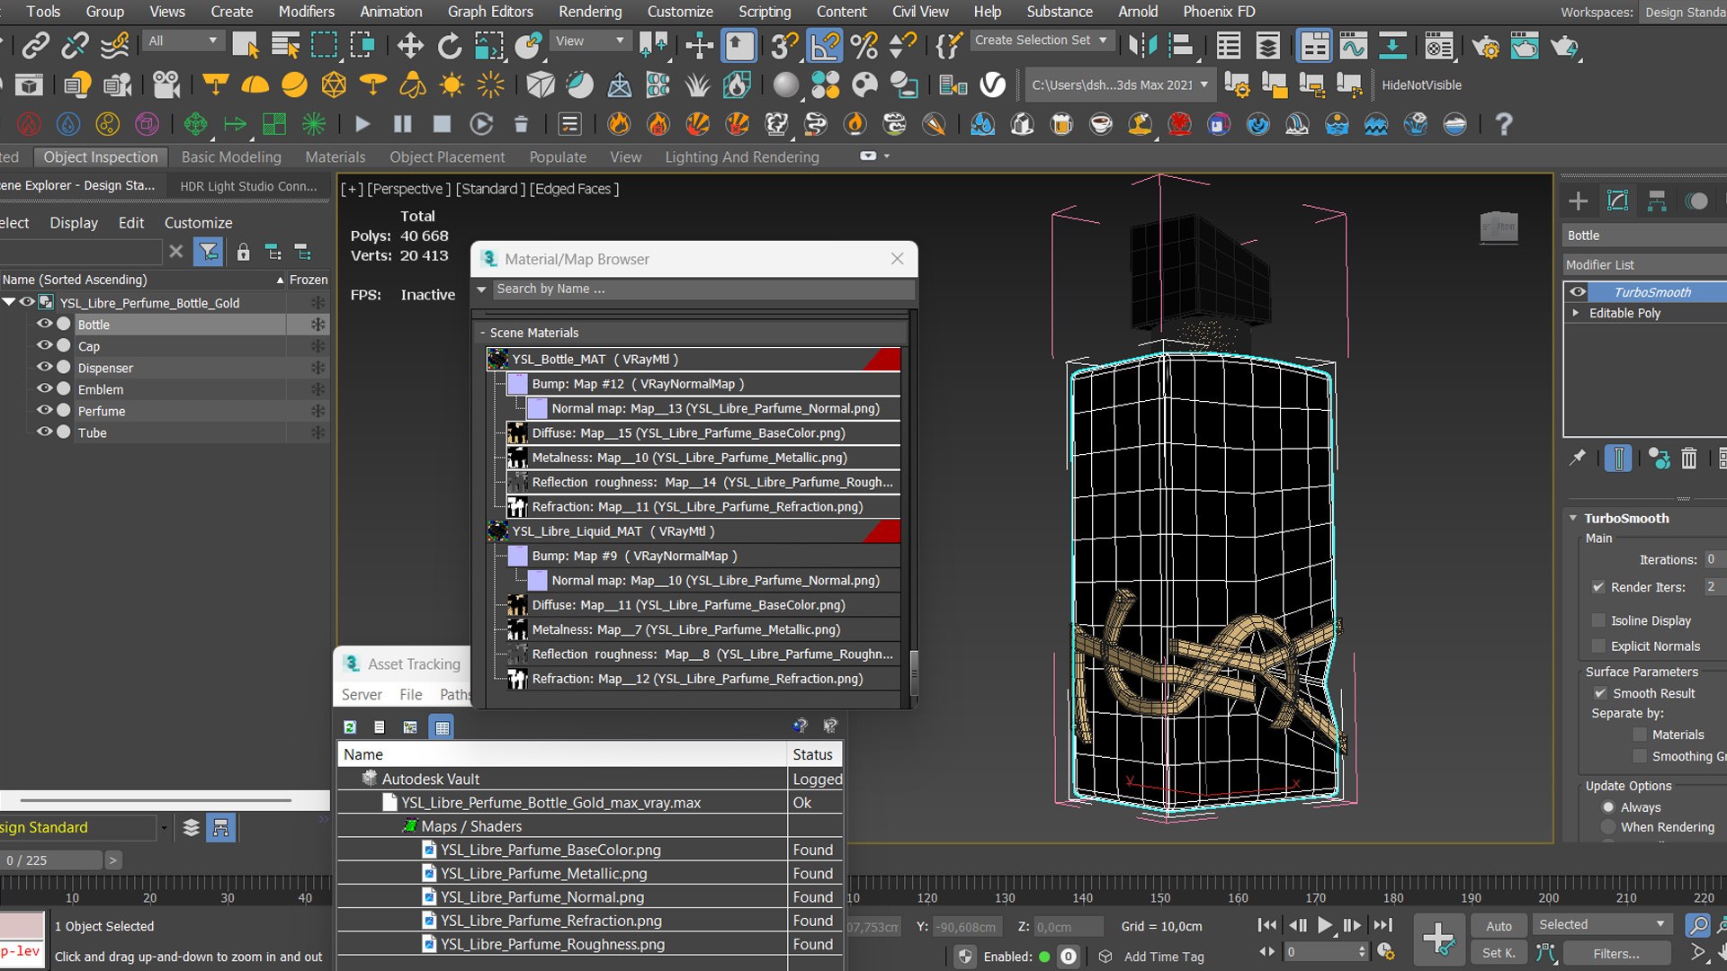Pin the modifier stack
The image size is (1727, 971).
coord(1578,459)
